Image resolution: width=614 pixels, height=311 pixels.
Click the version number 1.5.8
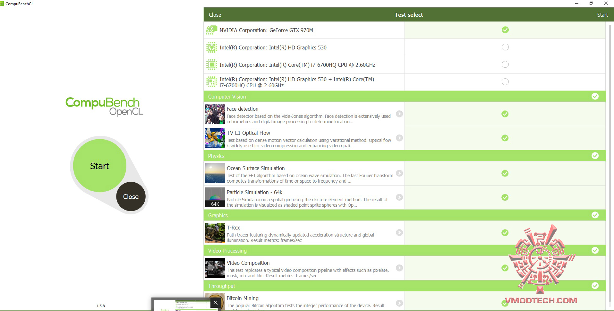click(101, 306)
